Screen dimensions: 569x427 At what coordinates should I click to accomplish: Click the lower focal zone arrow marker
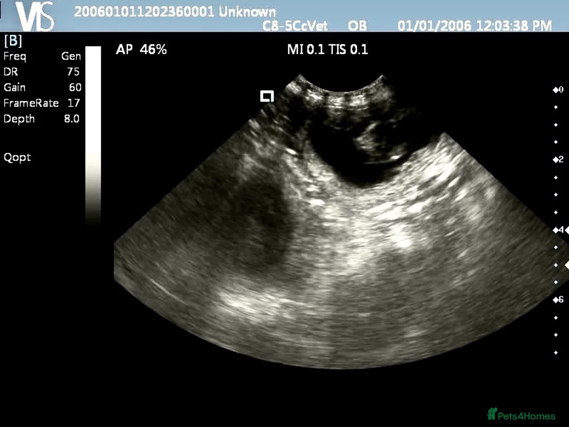point(566,265)
